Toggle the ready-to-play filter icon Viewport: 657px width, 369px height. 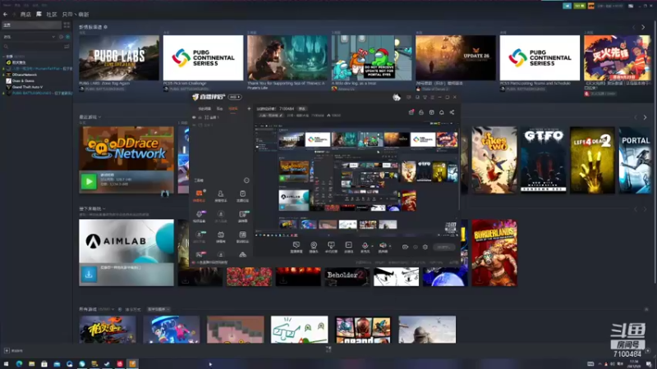point(67,37)
